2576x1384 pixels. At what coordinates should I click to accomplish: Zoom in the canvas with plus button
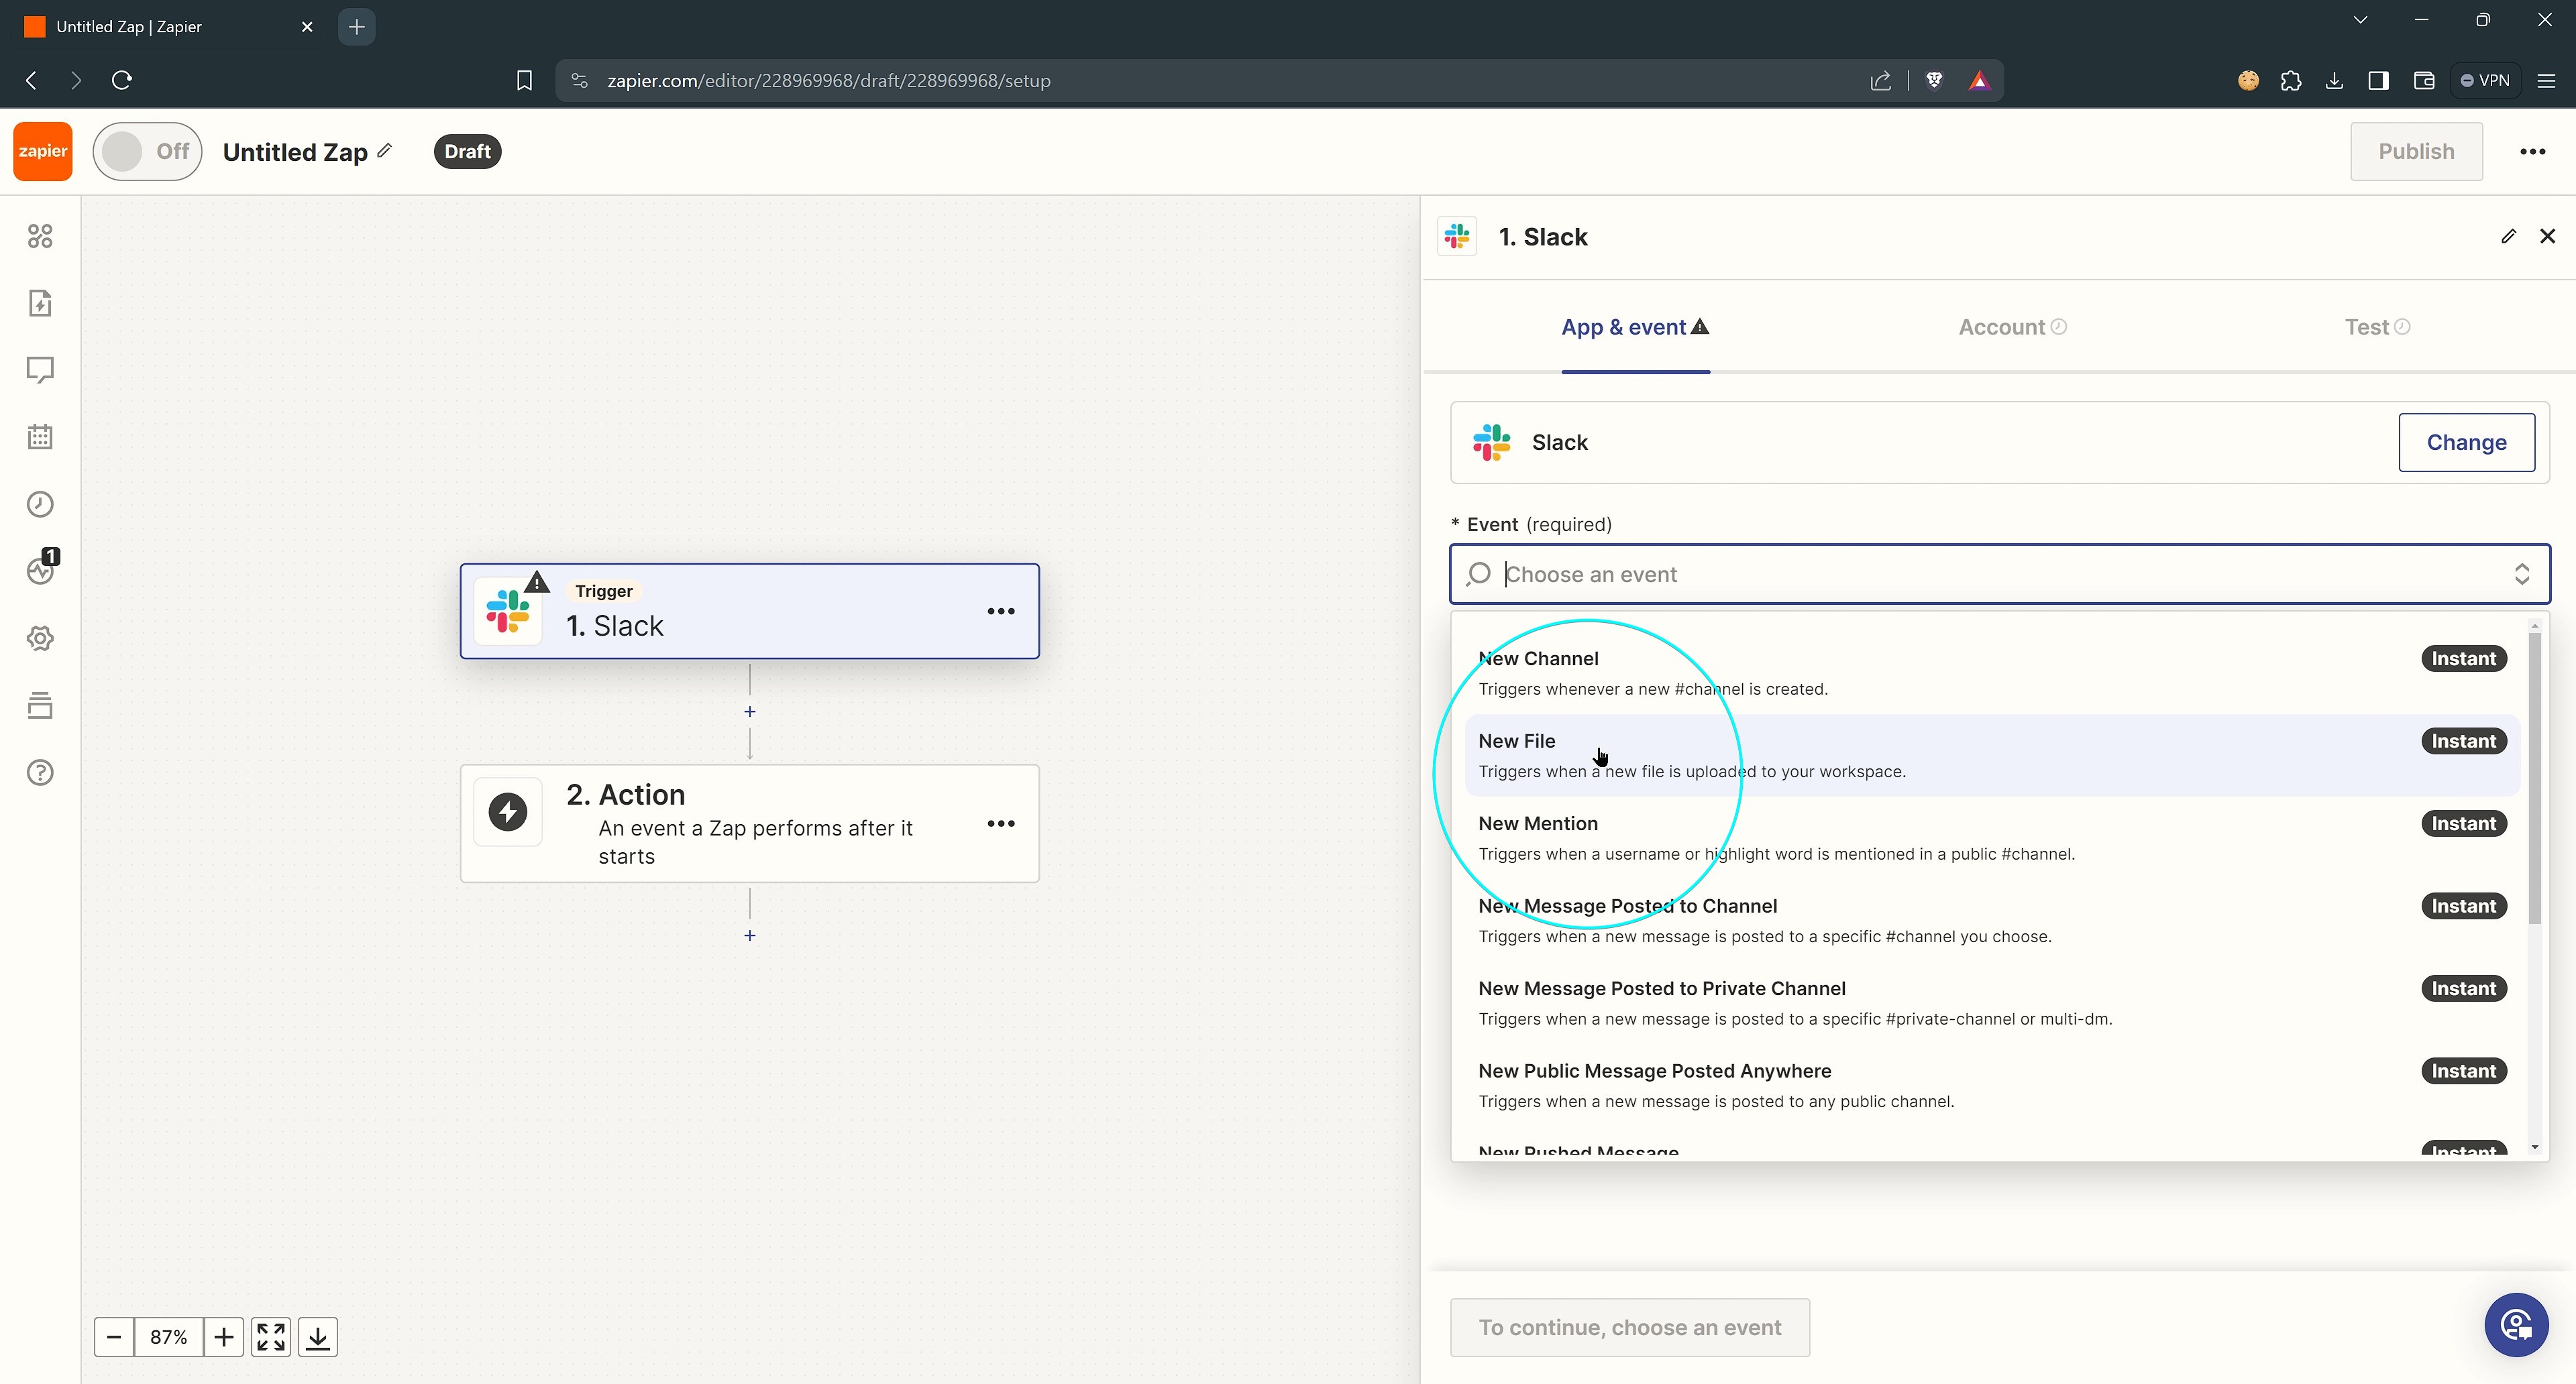click(224, 1336)
